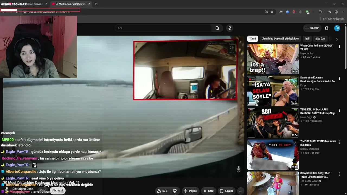The image size is (347, 195).
Task: Start voice search with the microphone icon
Action: [x=230, y=28]
